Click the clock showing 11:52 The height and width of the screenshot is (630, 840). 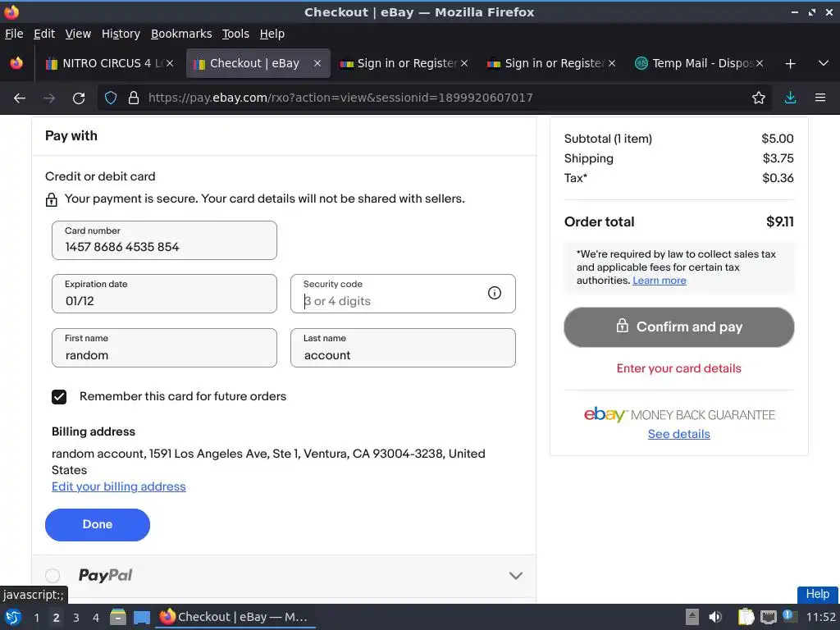(820, 617)
